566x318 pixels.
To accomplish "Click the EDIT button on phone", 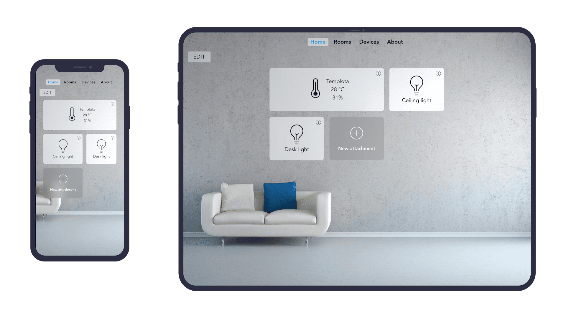I will [47, 92].
